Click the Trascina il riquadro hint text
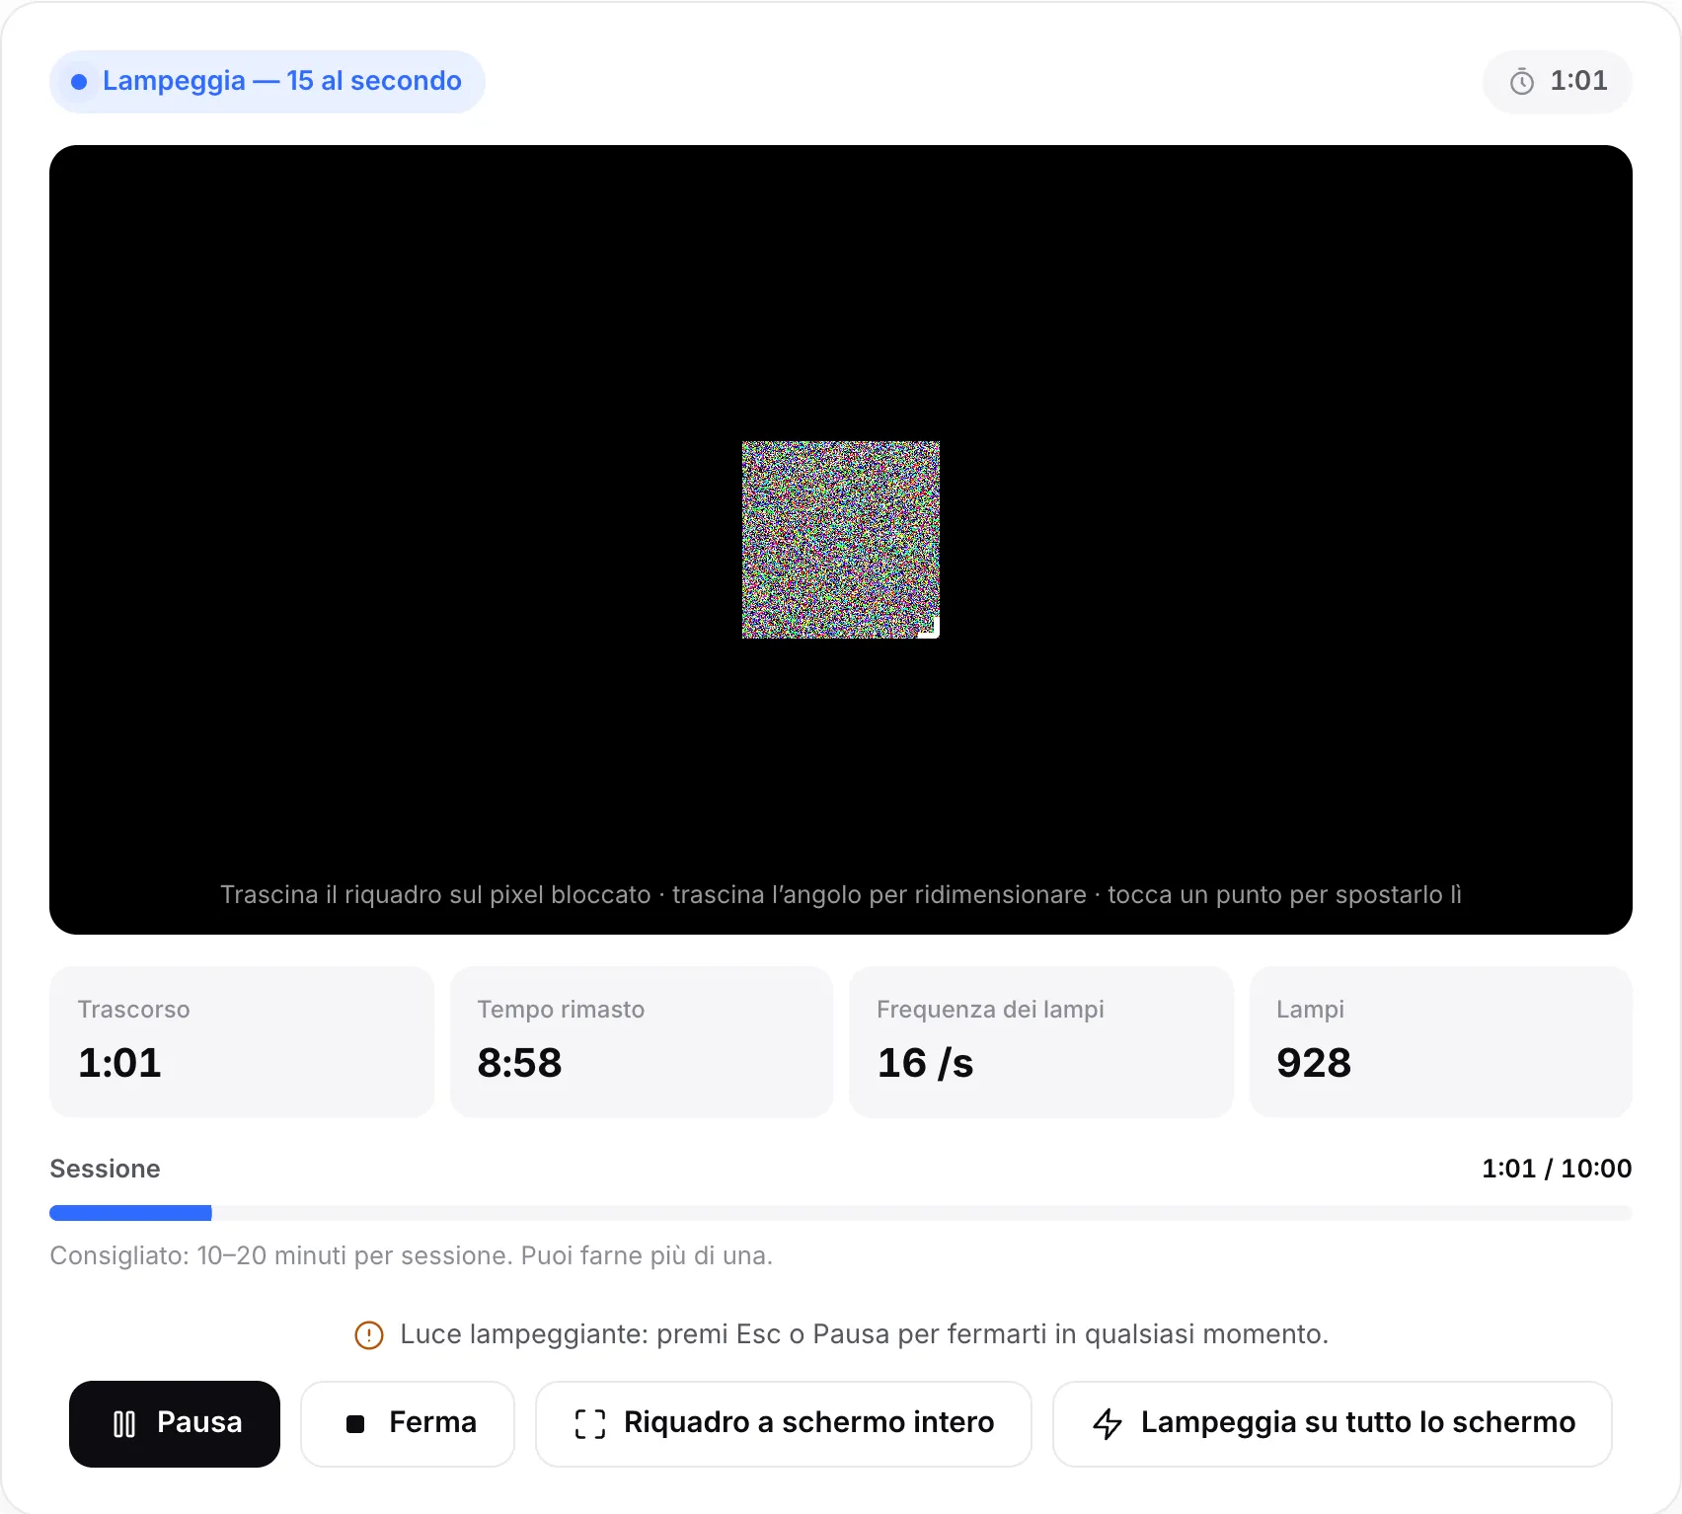The image size is (1682, 1514). point(841,894)
